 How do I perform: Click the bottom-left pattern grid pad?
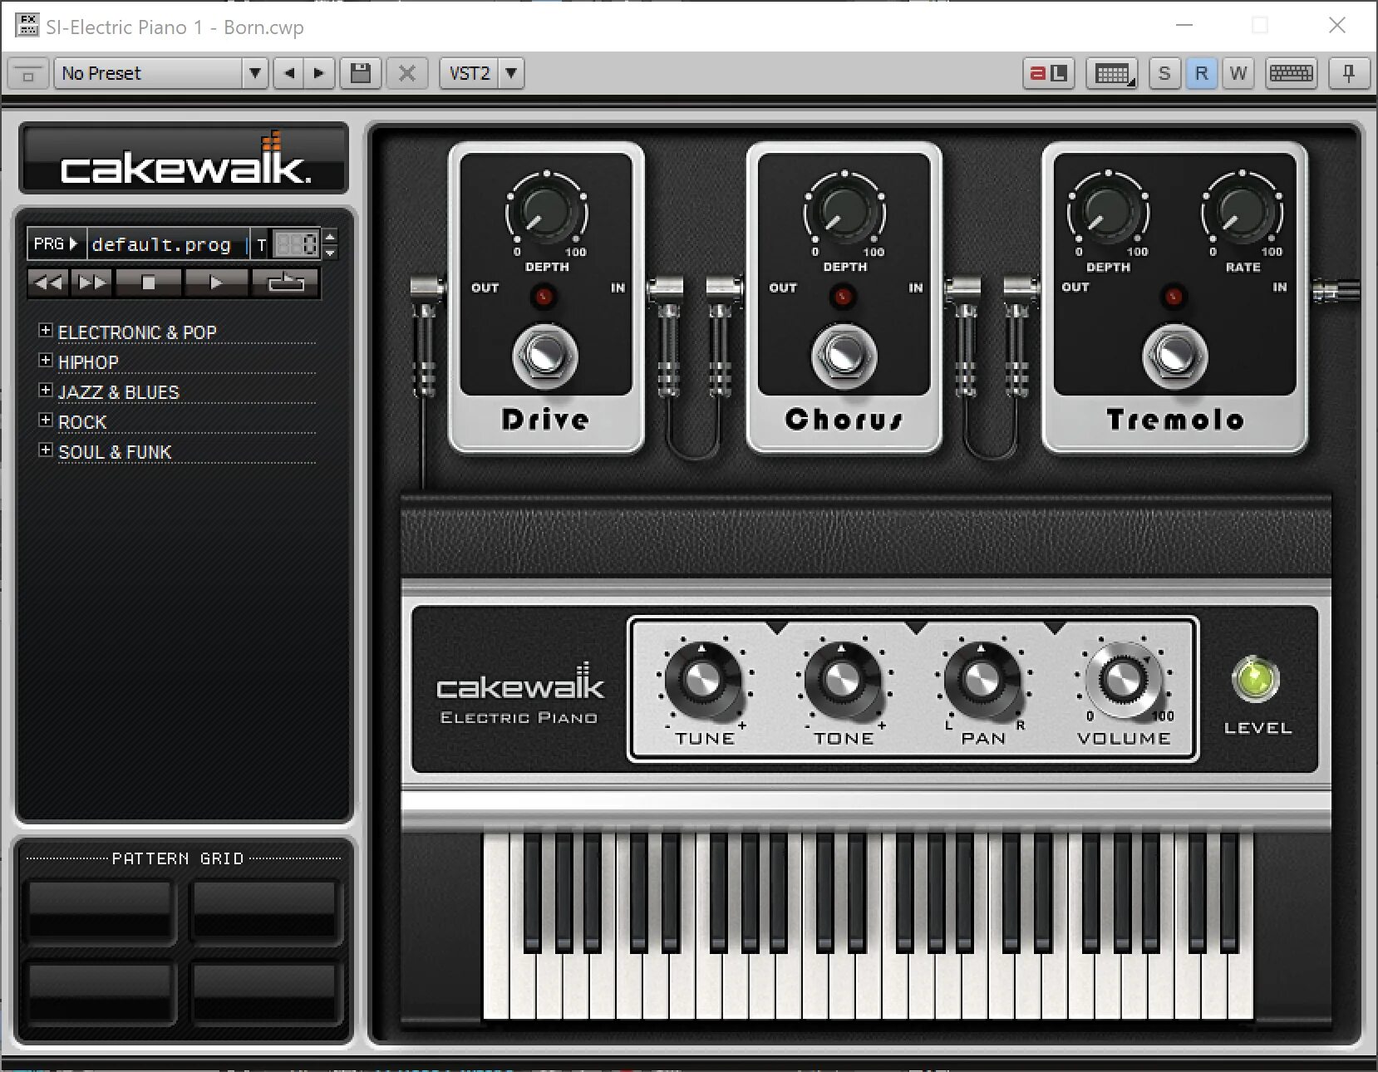point(101,992)
